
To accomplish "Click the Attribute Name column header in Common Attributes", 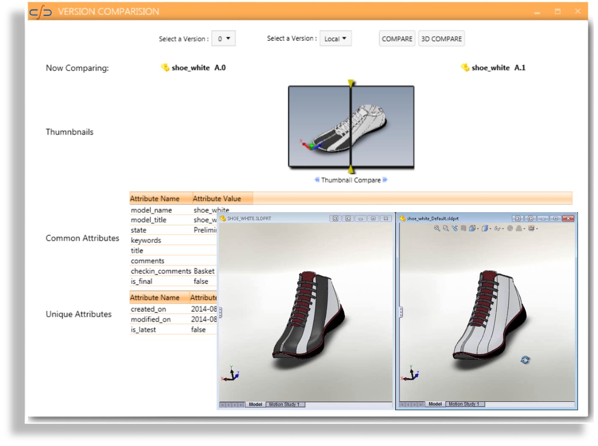I will [x=155, y=199].
